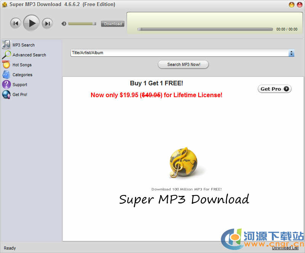Click the Get Pro arrow button

pos(274,89)
